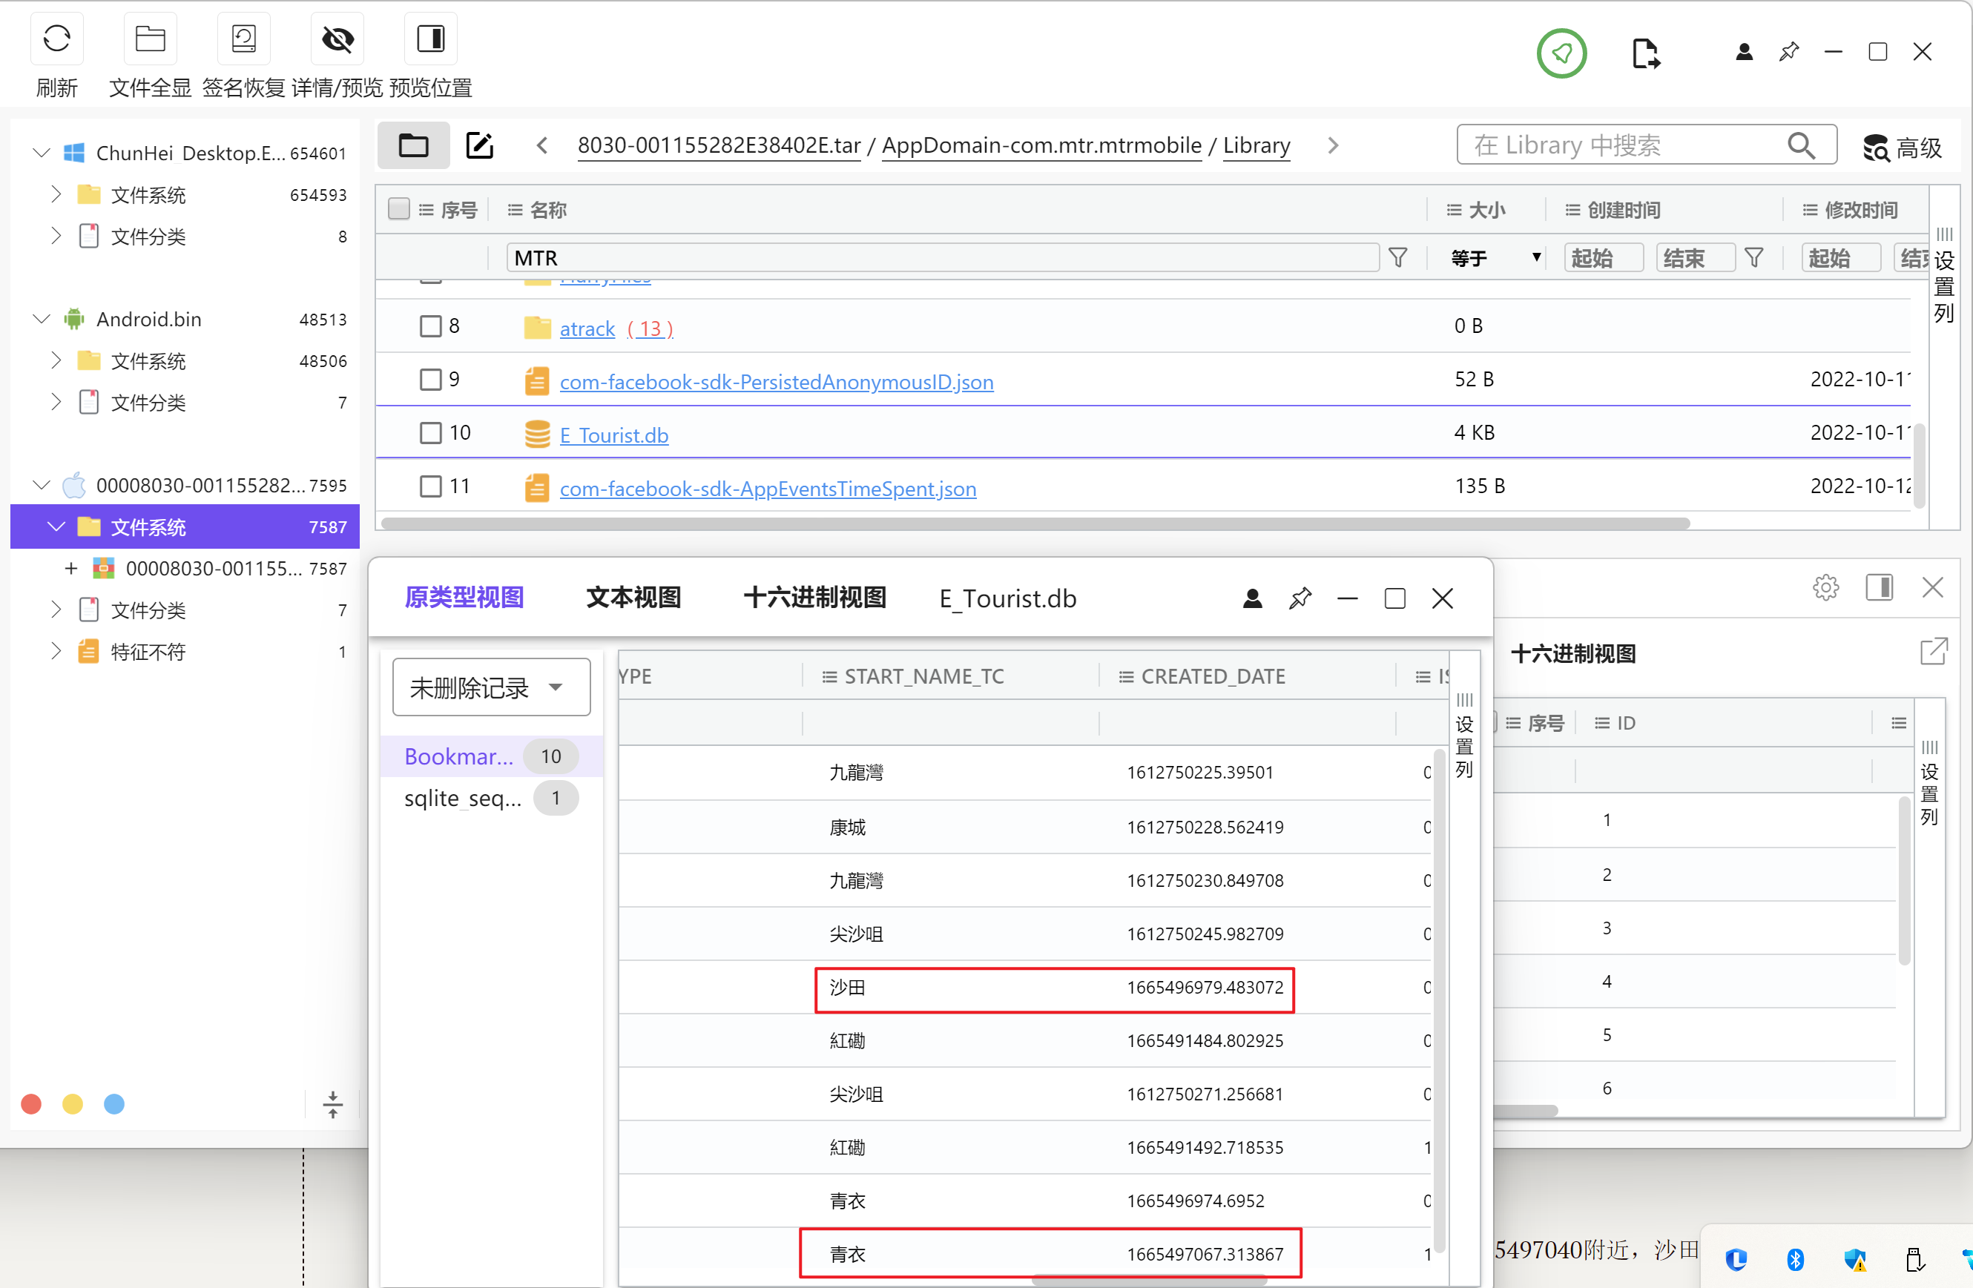This screenshot has height=1288, width=1973.
Task: Switch to 文本视图 tab
Action: (x=633, y=598)
